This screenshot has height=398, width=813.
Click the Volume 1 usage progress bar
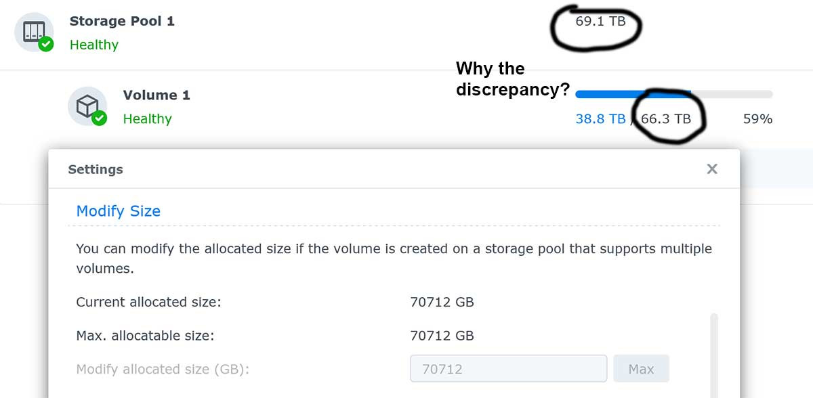tap(673, 94)
